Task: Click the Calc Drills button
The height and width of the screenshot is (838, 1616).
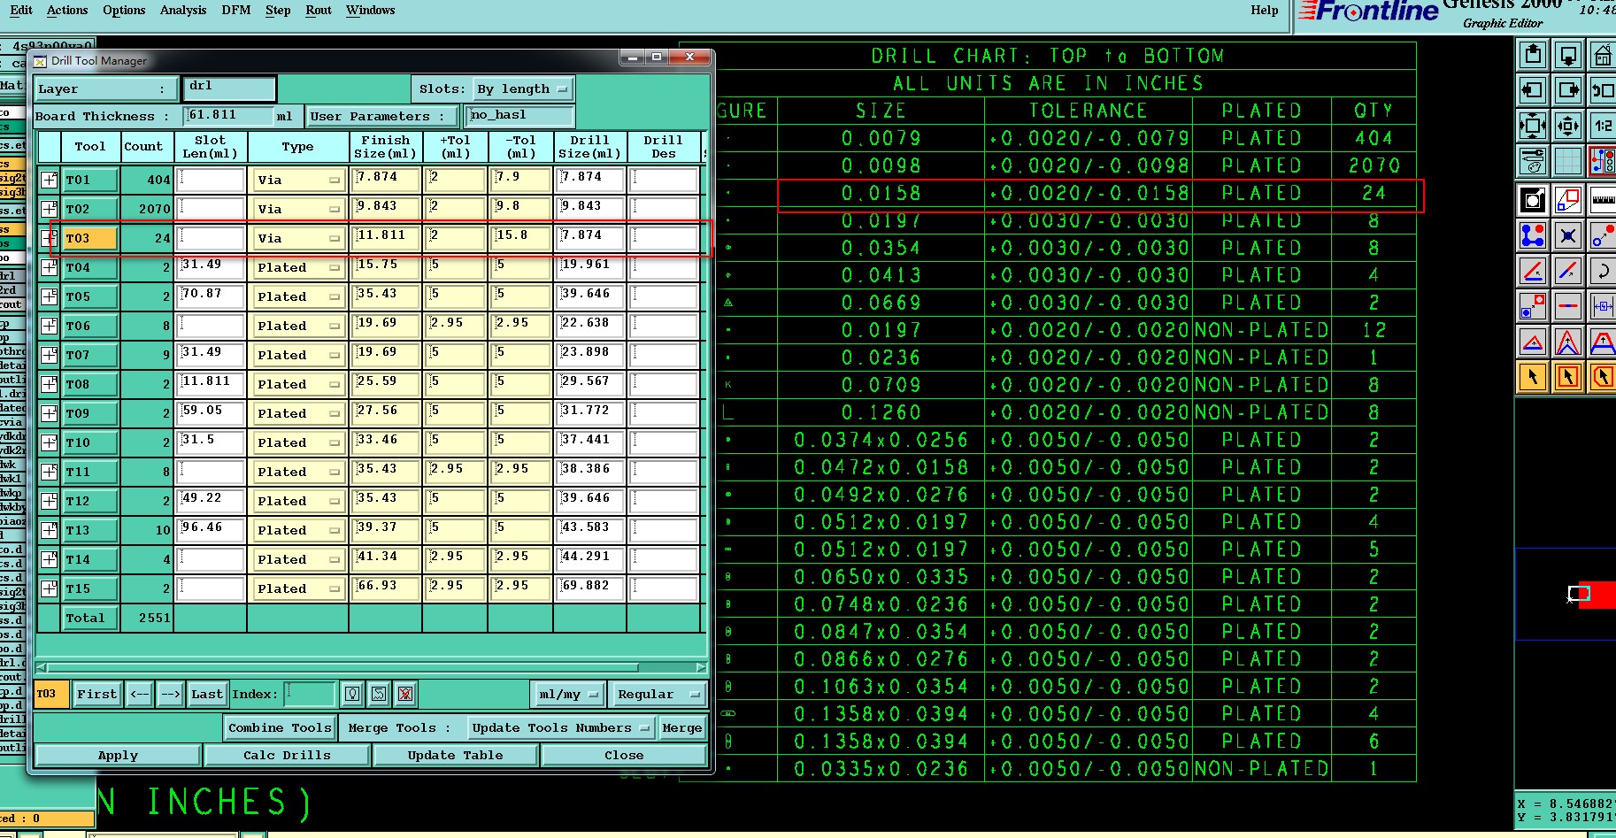Action: [x=287, y=755]
